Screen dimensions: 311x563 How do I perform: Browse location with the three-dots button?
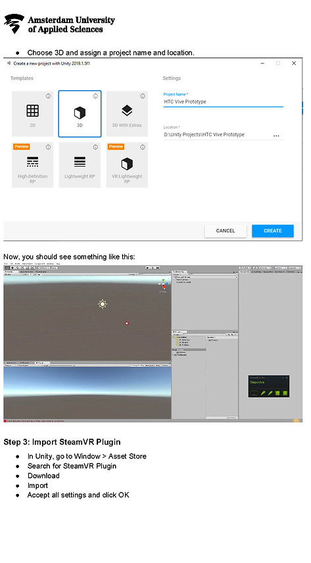[x=276, y=136]
